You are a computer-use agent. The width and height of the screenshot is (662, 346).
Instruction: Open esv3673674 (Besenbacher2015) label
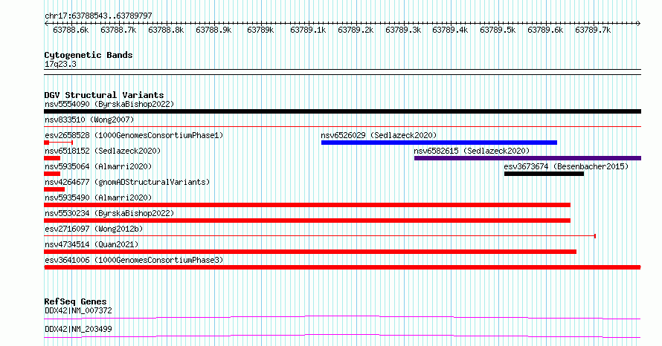pyautogui.click(x=566, y=166)
